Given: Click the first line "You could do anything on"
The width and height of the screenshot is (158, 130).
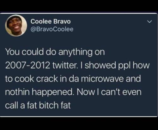Looking at the screenshot, I should coord(55,52).
